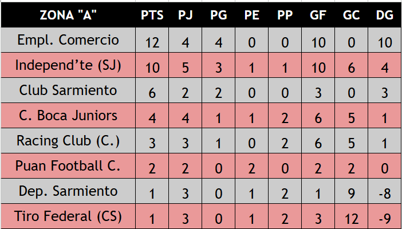The image size is (402, 229).
Task: Click the C. Boca Juniors cell
Action: pos(68,116)
